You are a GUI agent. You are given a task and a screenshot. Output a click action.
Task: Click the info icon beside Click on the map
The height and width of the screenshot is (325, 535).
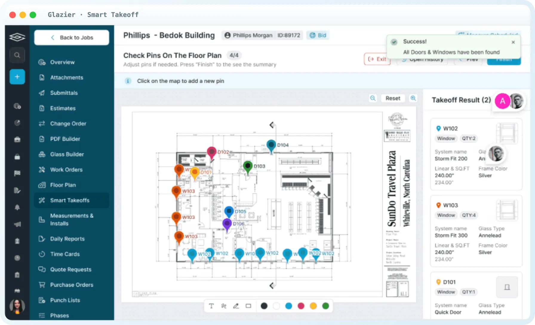[x=128, y=81]
